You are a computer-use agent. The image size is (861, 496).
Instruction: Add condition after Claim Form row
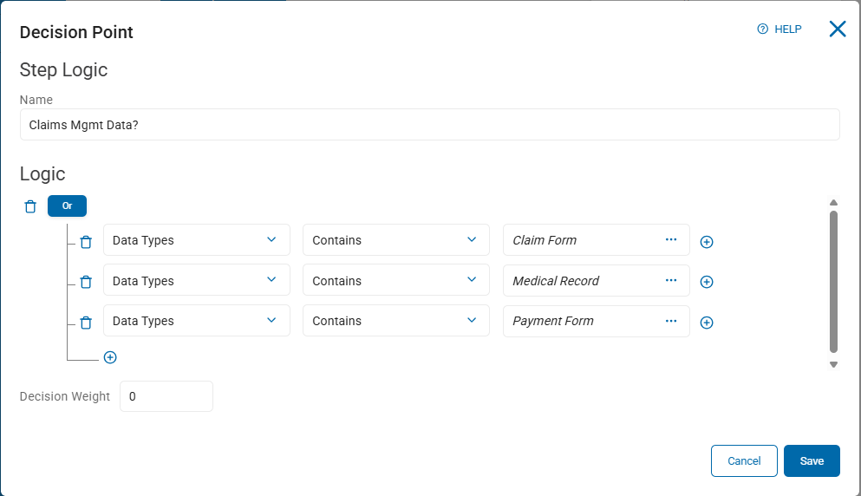click(x=707, y=242)
